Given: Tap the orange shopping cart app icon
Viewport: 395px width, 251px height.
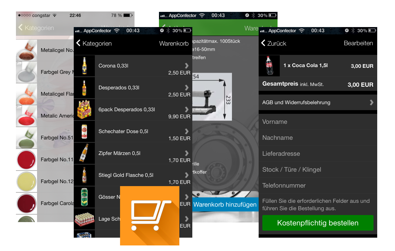Looking at the screenshot, I should pos(150,215).
